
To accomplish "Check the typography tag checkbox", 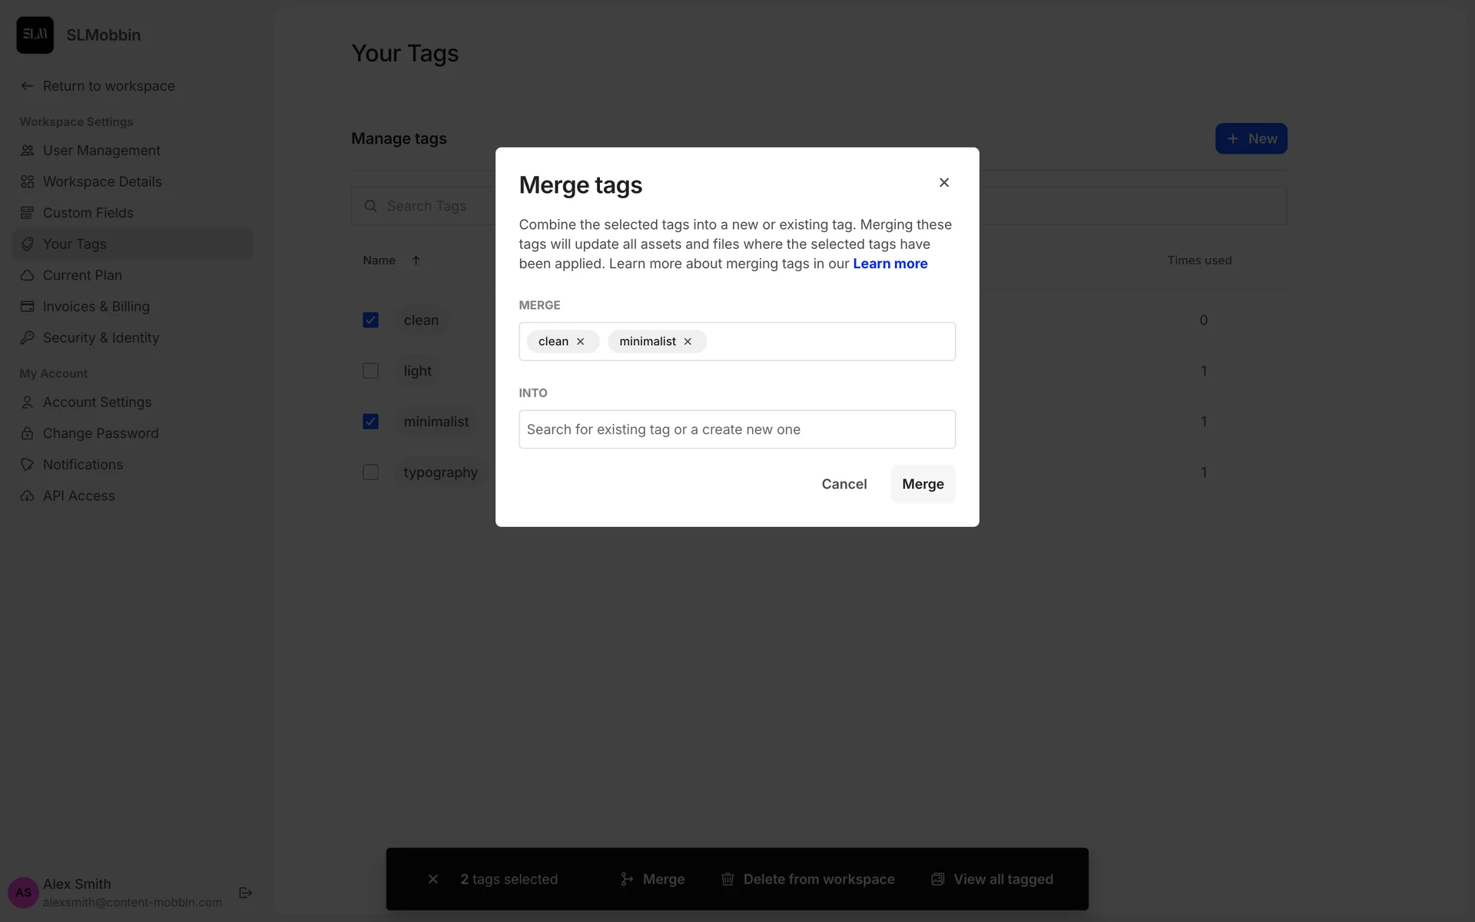I will click(x=370, y=473).
